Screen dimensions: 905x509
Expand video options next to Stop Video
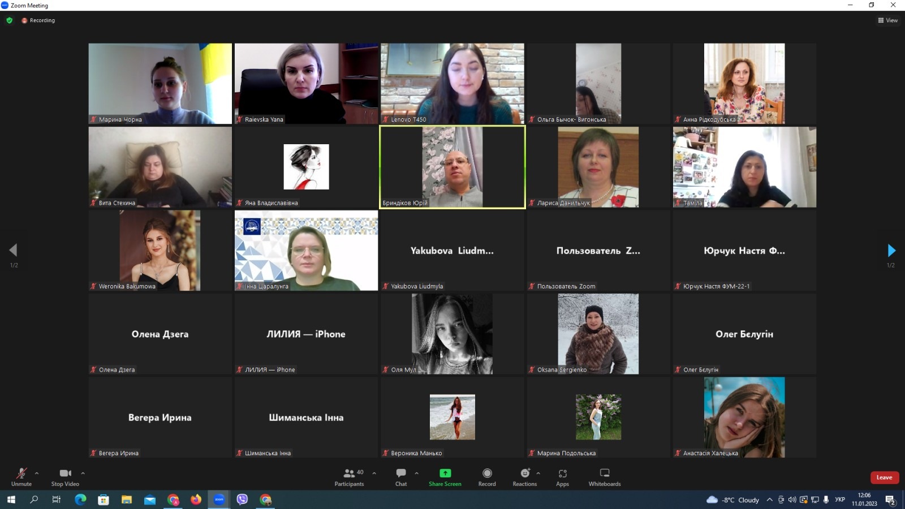[x=83, y=473]
